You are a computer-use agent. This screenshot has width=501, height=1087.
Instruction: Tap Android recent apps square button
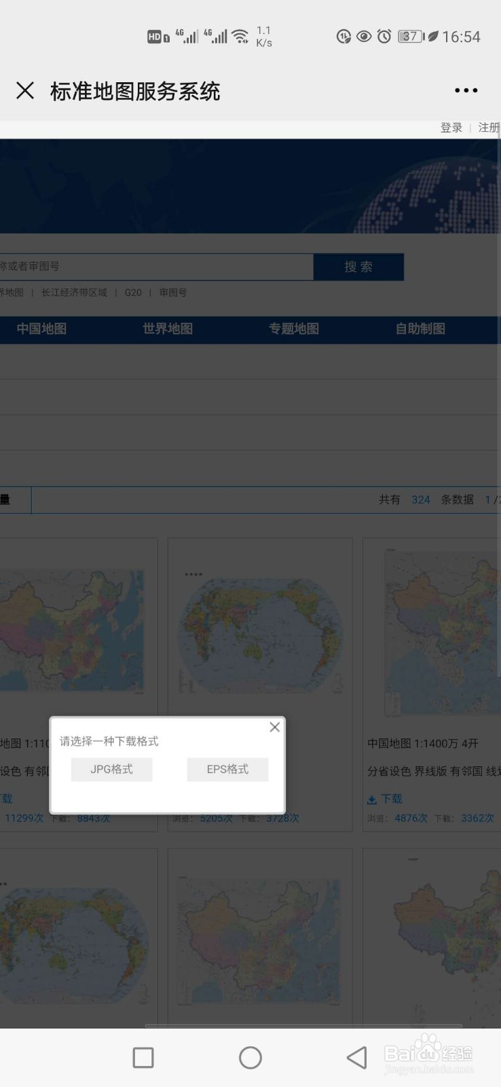coord(143,1057)
